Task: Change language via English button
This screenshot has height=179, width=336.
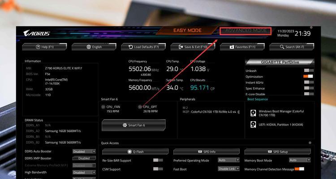Action: [x=94, y=47]
